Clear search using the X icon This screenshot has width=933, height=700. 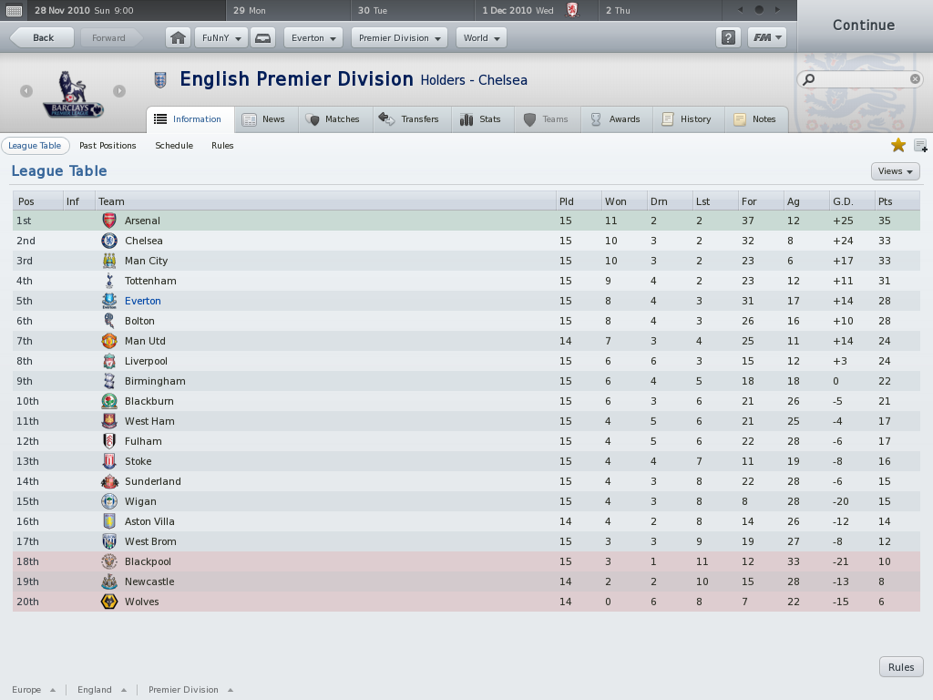click(x=915, y=78)
